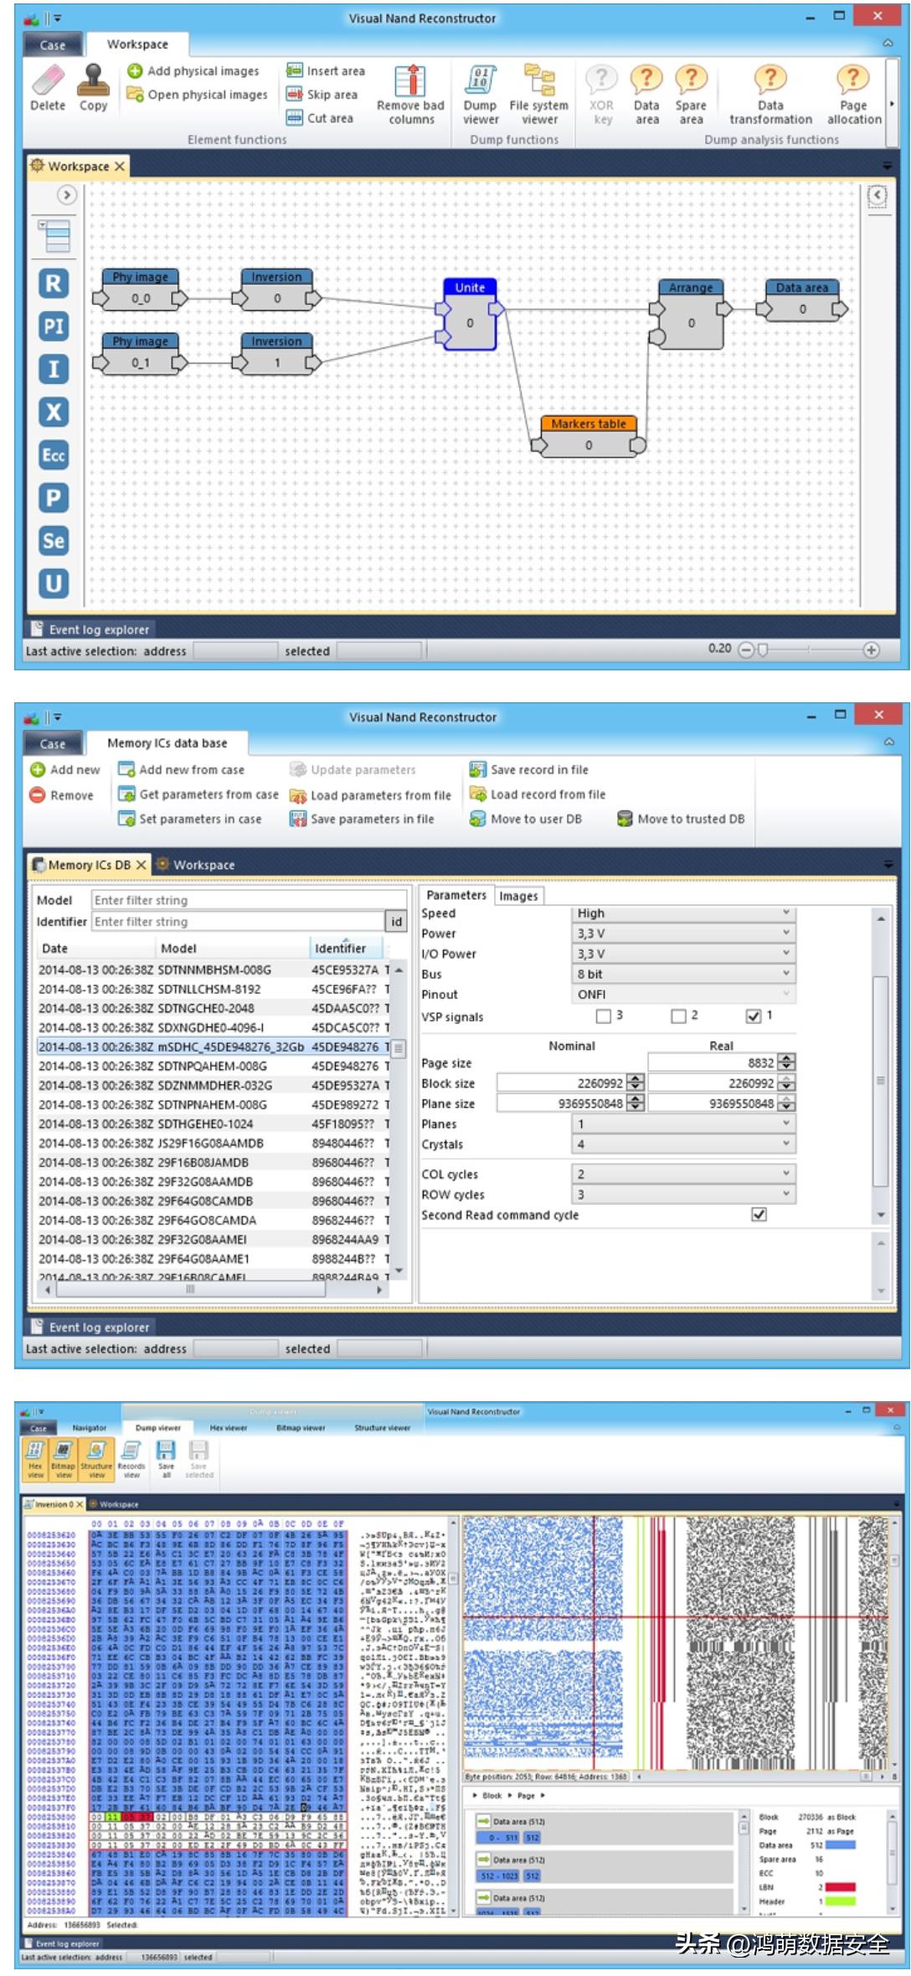911x1976 pixels.
Task: Click Block size nominal stepper arrows
Action: tap(636, 1083)
